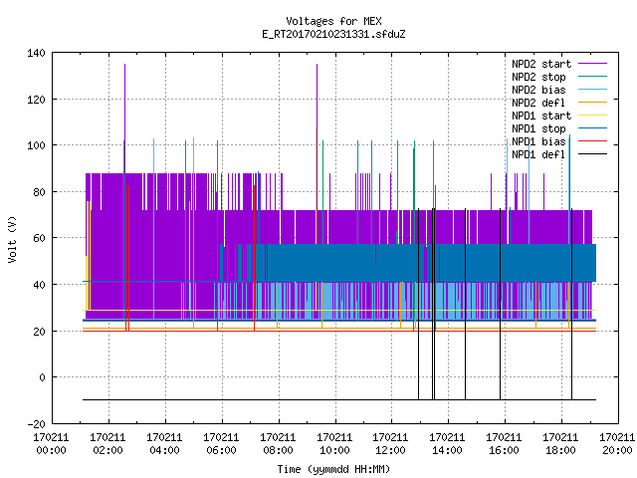Viewport: 637px width, 478px height.
Task: Click the x-axis tick label 170211 08:00
Action: pos(278,443)
